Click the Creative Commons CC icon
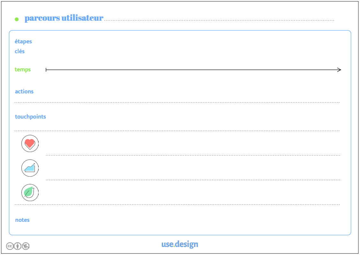360x255 pixels. tap(10, 246)
